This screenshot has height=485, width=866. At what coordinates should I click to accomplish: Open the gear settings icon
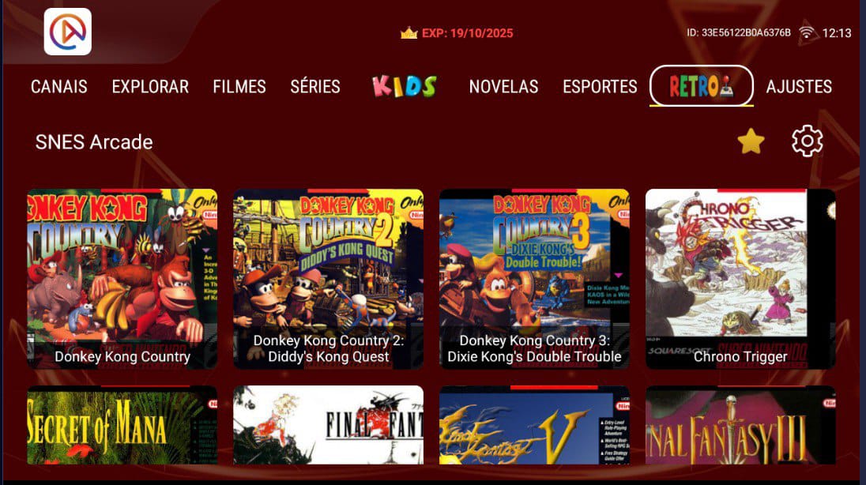coord(807,141)
